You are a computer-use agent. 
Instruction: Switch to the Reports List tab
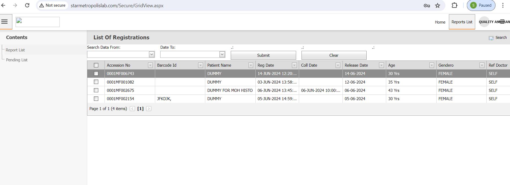pyautogui.click(x=462, y=22)
